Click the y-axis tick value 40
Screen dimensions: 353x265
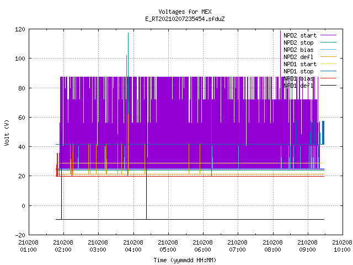click(x=22, y=147)
